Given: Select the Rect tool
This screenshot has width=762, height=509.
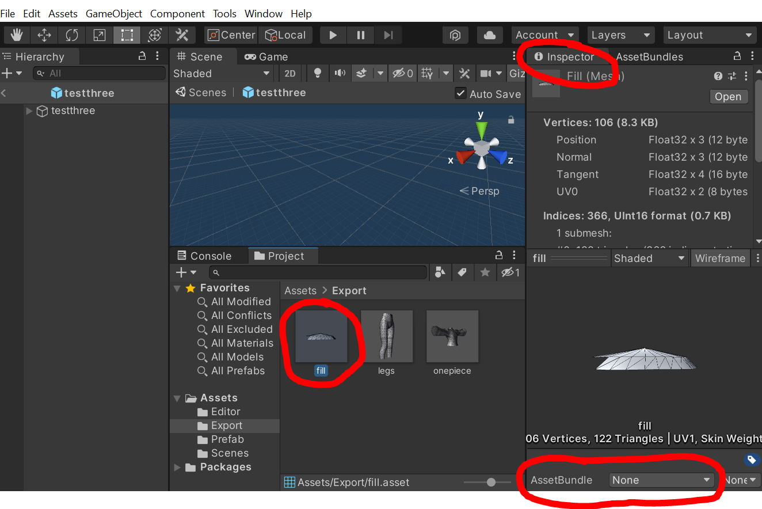Looking at the screenshot, I should [127, 35].
